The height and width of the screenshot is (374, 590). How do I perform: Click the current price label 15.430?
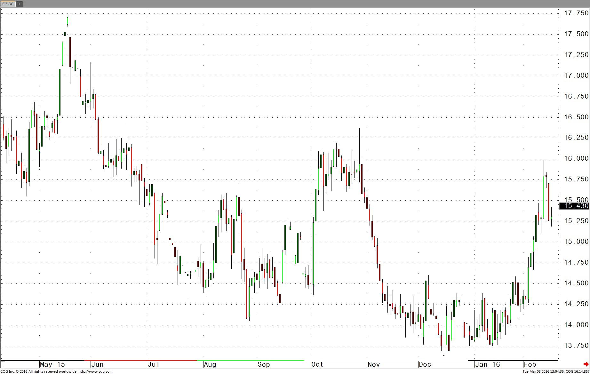click(x=574, y=206)
